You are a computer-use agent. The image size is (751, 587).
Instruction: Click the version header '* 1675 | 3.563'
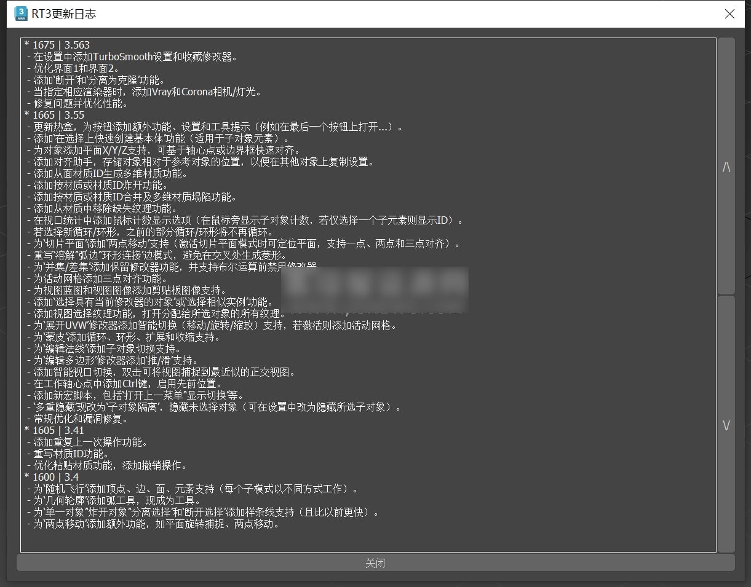[57, 45]
